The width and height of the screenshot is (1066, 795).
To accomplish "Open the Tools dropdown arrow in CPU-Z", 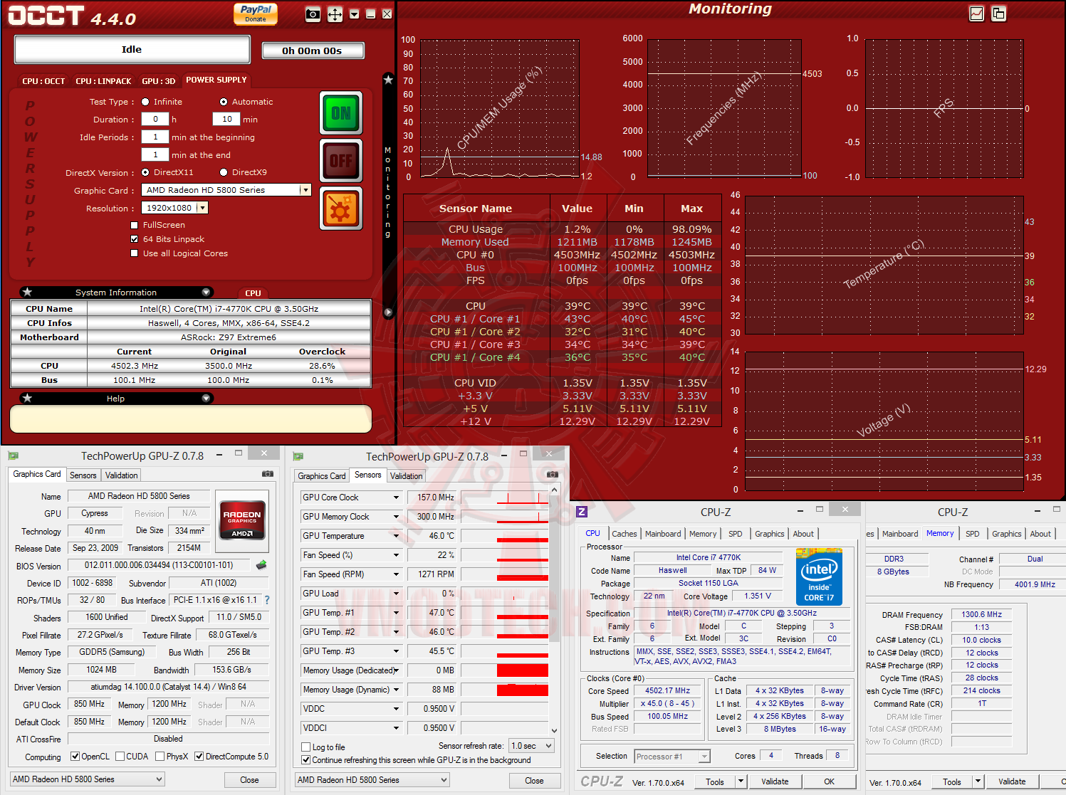I will (x=741, y=781).
